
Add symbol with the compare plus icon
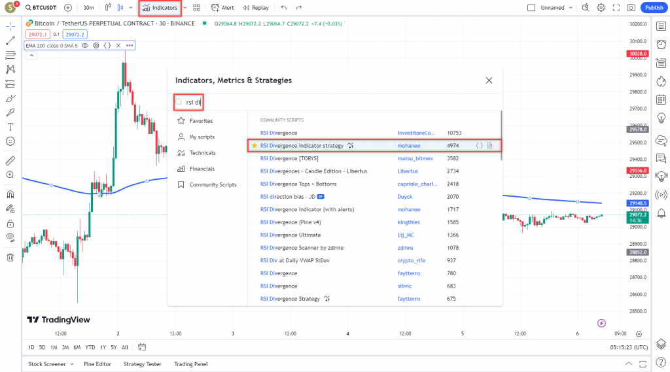pos(68,8)
